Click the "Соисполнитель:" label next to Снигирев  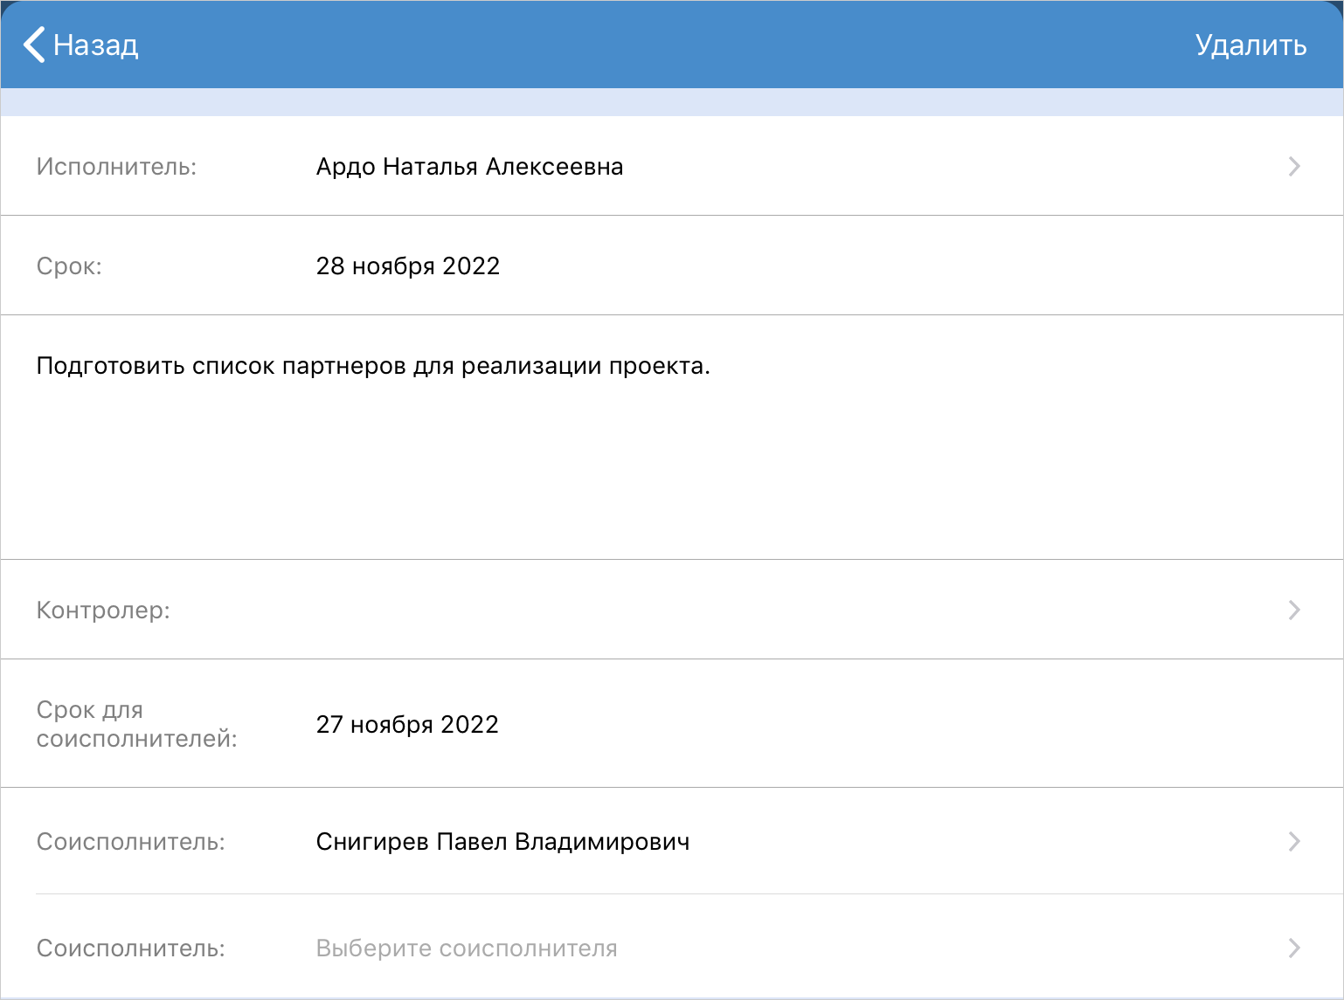(130, 841)
